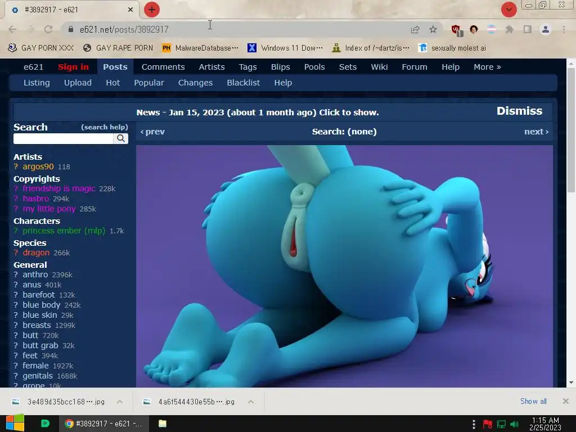Open the Comments section
The width and height of the screenshot is (576, 432).
[x=163, y=67]
